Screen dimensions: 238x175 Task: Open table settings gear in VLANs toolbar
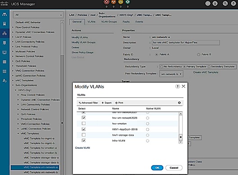click(179, 103)
